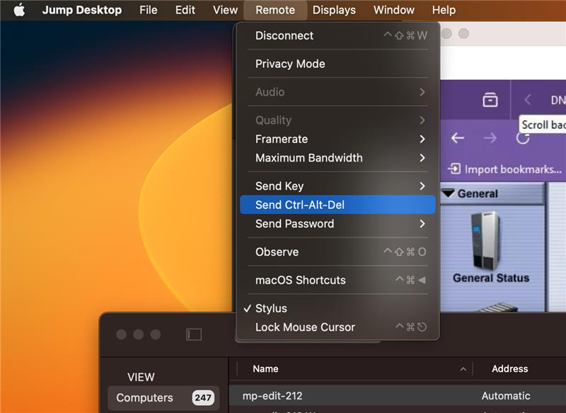This screenshot has height=413, width=566.
Task: Click the browser forward arrow icon
Action: [x=490, y=138]
